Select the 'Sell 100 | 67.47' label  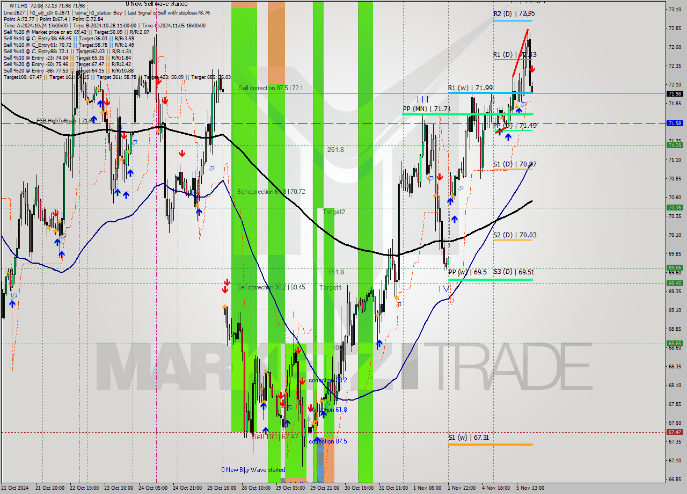pyautogui.click(x=275, y=437)
